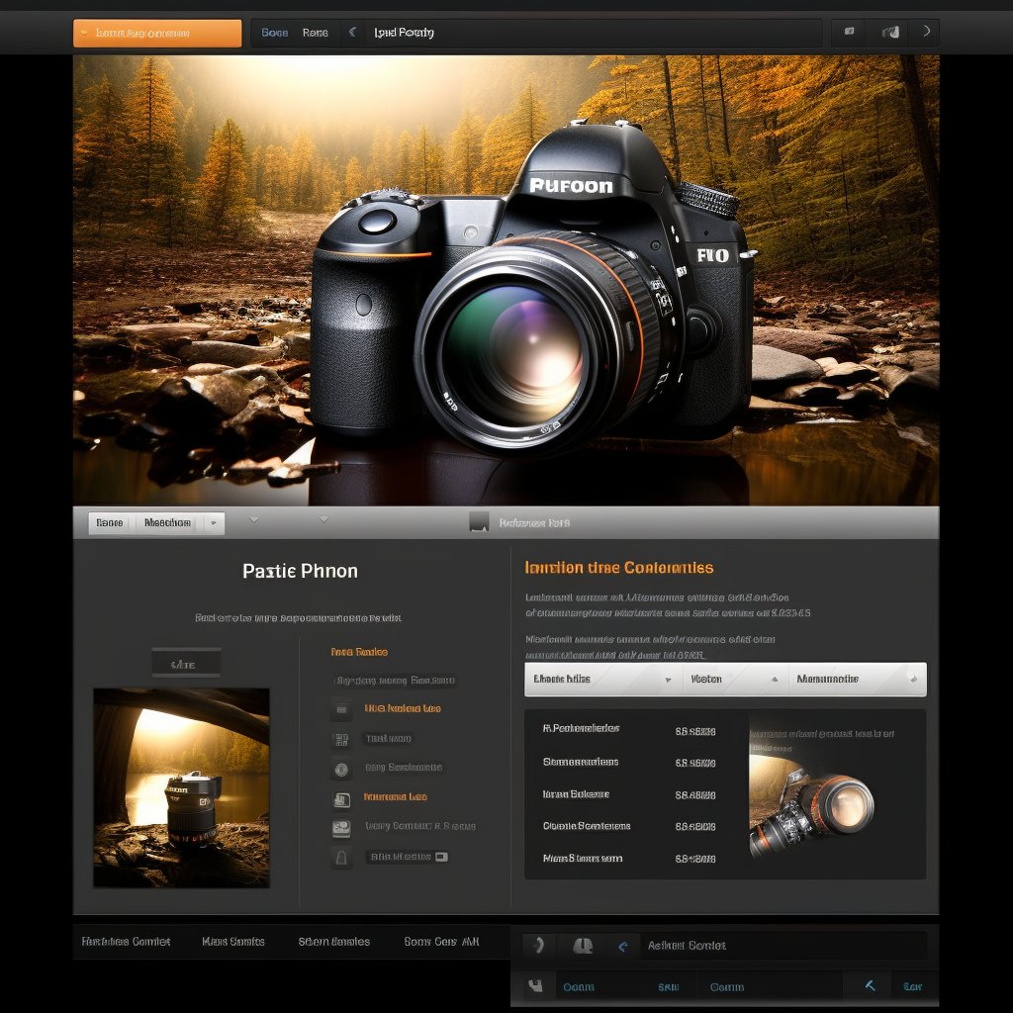Click the Mars Somits footer link
The height and width of the screenshot is (1013, 1013).
pos(233,942)
